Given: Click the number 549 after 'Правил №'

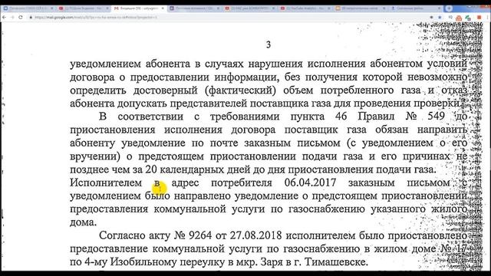Looking at the screenshot, I should (x=436, y=116).
